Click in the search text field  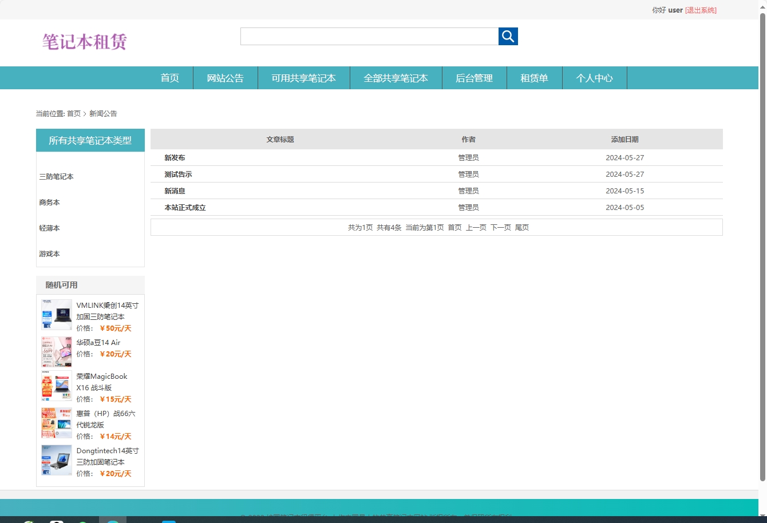point(369,36)
